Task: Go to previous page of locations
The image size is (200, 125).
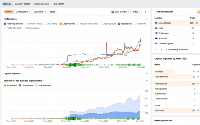Action: pos(156,49)
